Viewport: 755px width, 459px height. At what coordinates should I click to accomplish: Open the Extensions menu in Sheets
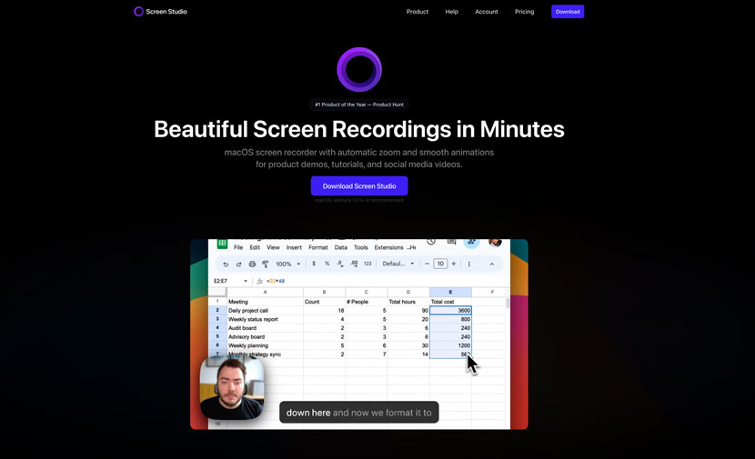click(388, 247)
